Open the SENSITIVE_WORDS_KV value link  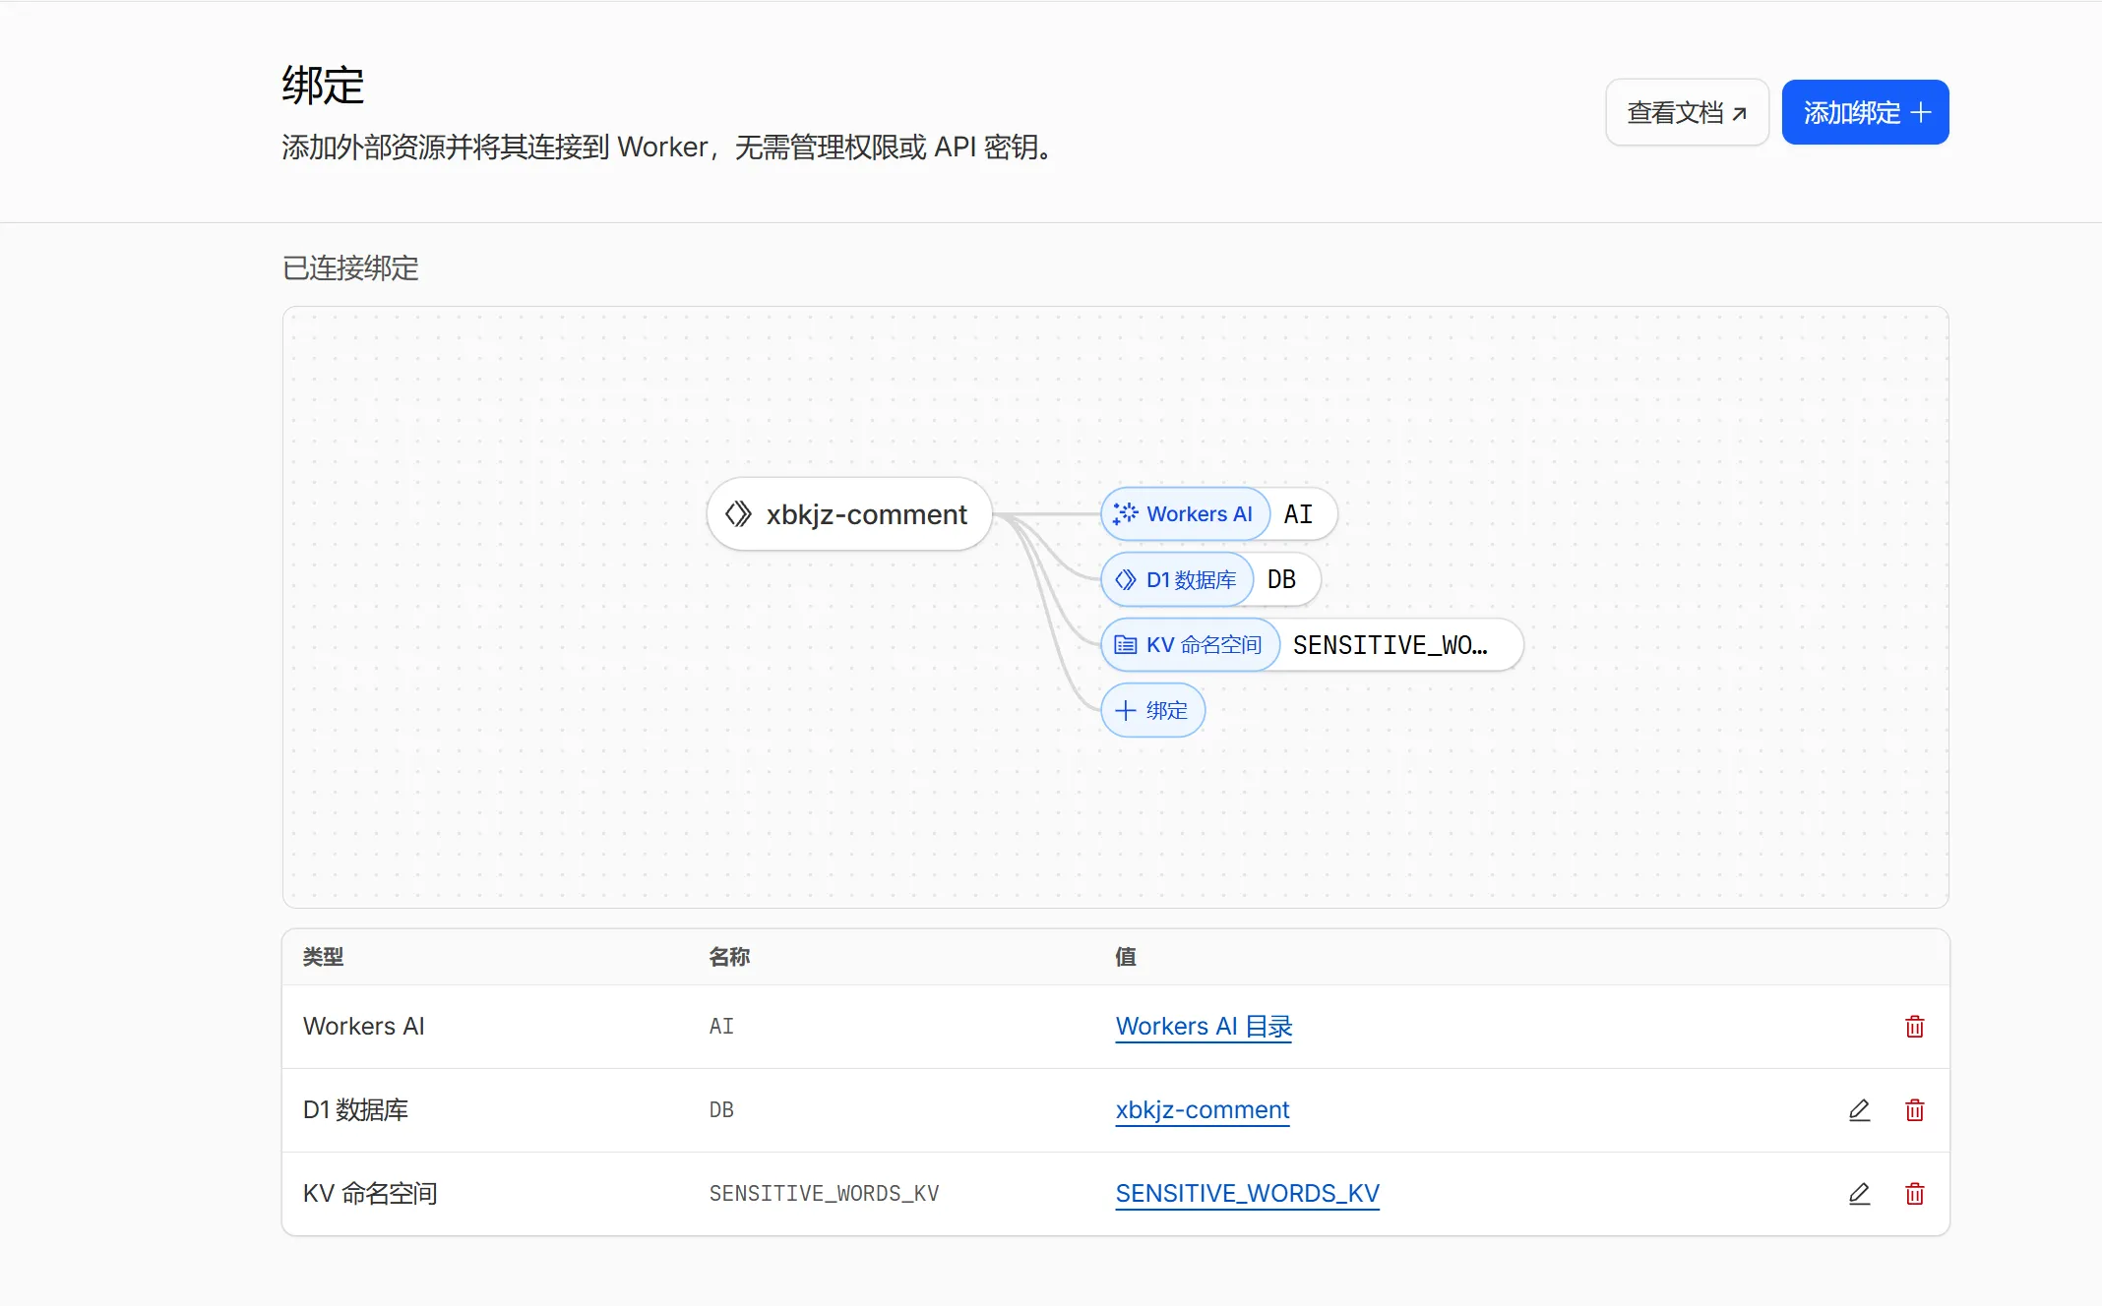[1247, 1194]
